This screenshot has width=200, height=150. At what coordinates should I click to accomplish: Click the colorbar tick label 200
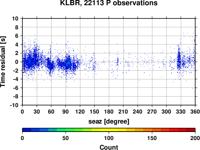coord(195,138)
